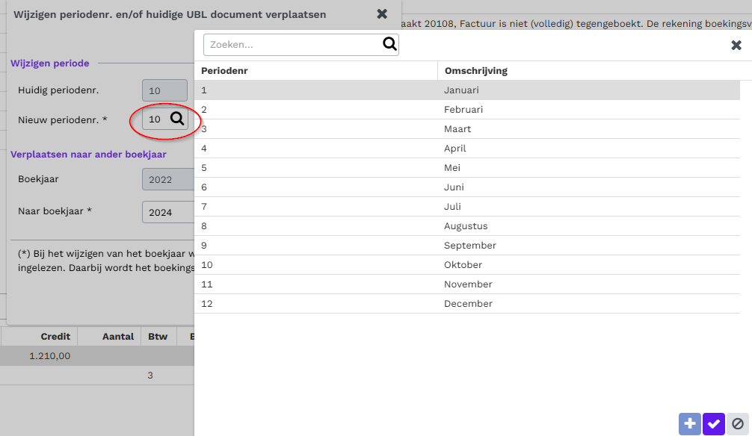Choose period 3 Maart
The height and width of the screenshot is (436, 752).
467,129
